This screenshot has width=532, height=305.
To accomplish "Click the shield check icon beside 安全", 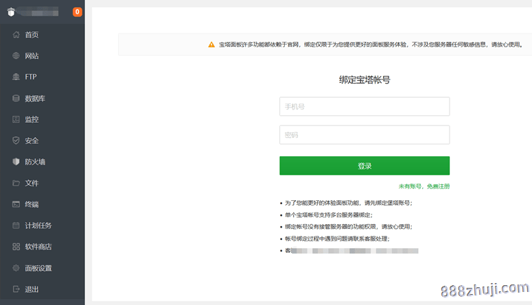I will pyautogui.click(x=16, y=141).
